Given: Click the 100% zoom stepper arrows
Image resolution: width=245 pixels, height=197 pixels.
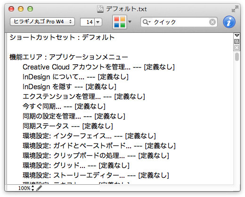Looking at the screenshot, I should [x=33, y=188].
